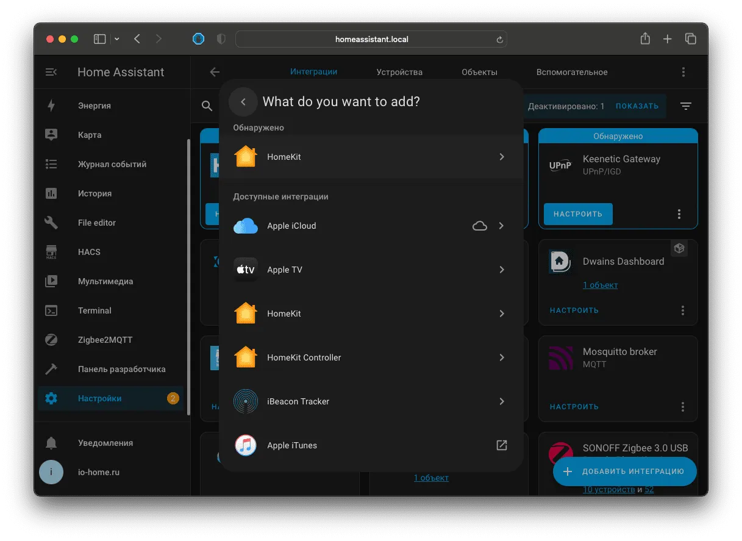
Task: Open the Настройки gear icon
Action: tap(51, 398)
